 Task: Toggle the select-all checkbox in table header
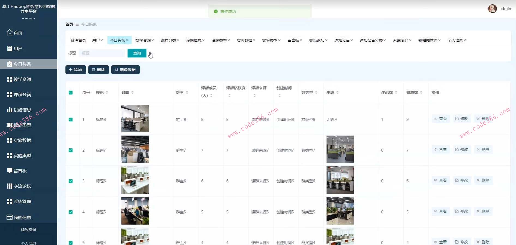point(71,93)
